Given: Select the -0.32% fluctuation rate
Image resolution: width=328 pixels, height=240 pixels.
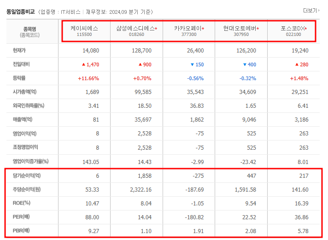Looking at the screenshot, I should pos(248,78).
